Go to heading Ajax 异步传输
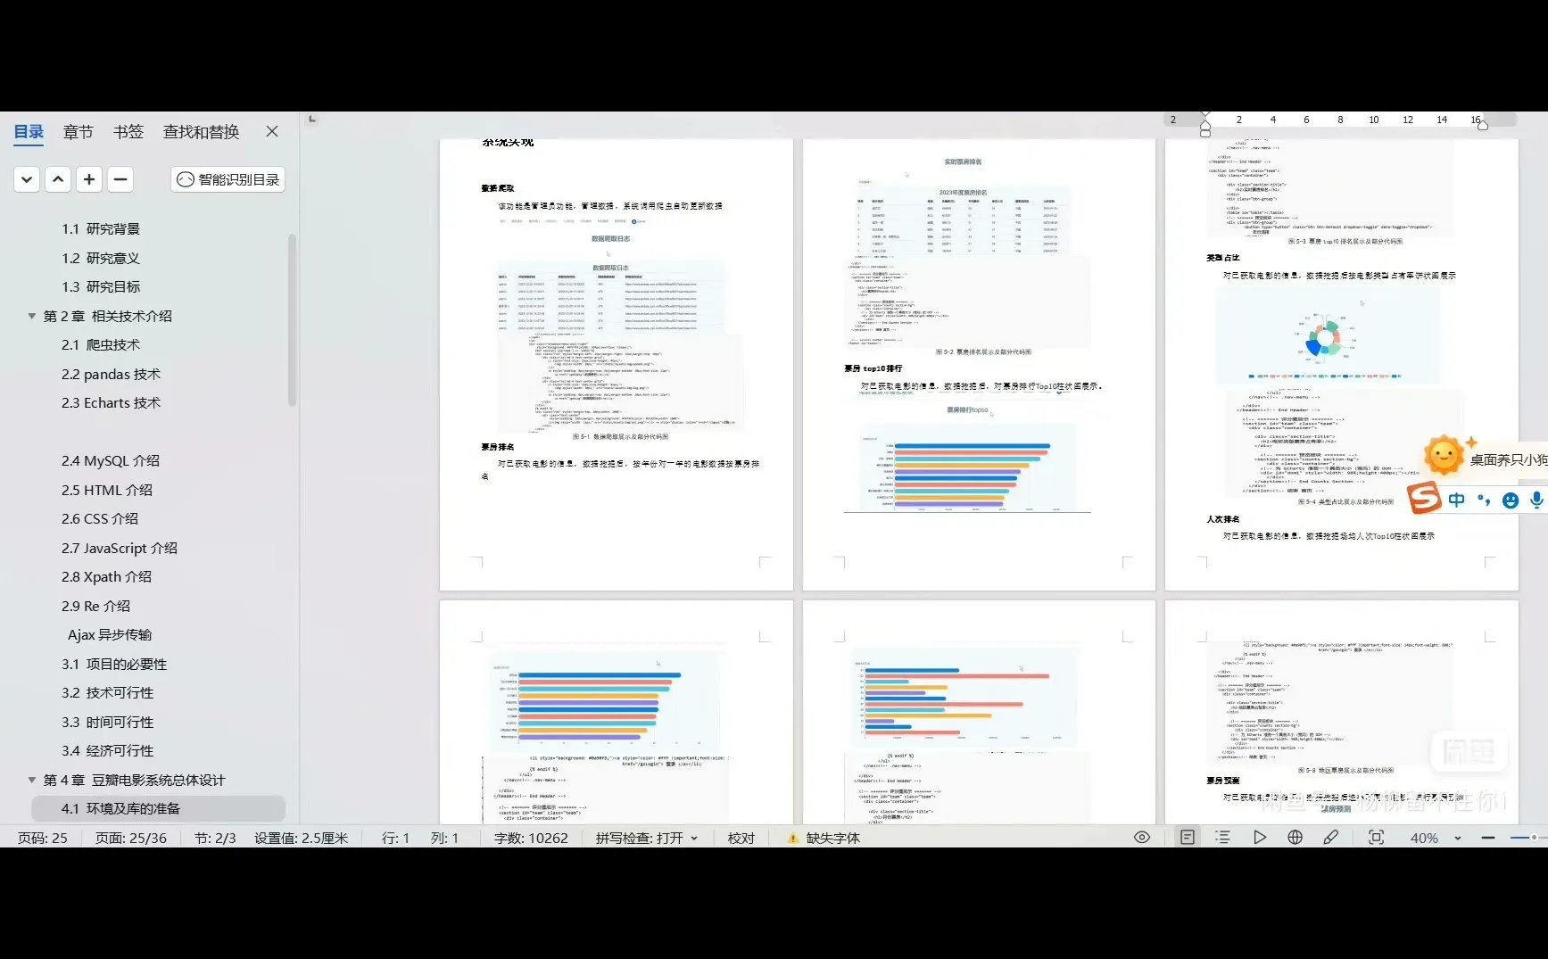Image resolution: width=1548 pixels, height=959 pixels. [110, 635]
